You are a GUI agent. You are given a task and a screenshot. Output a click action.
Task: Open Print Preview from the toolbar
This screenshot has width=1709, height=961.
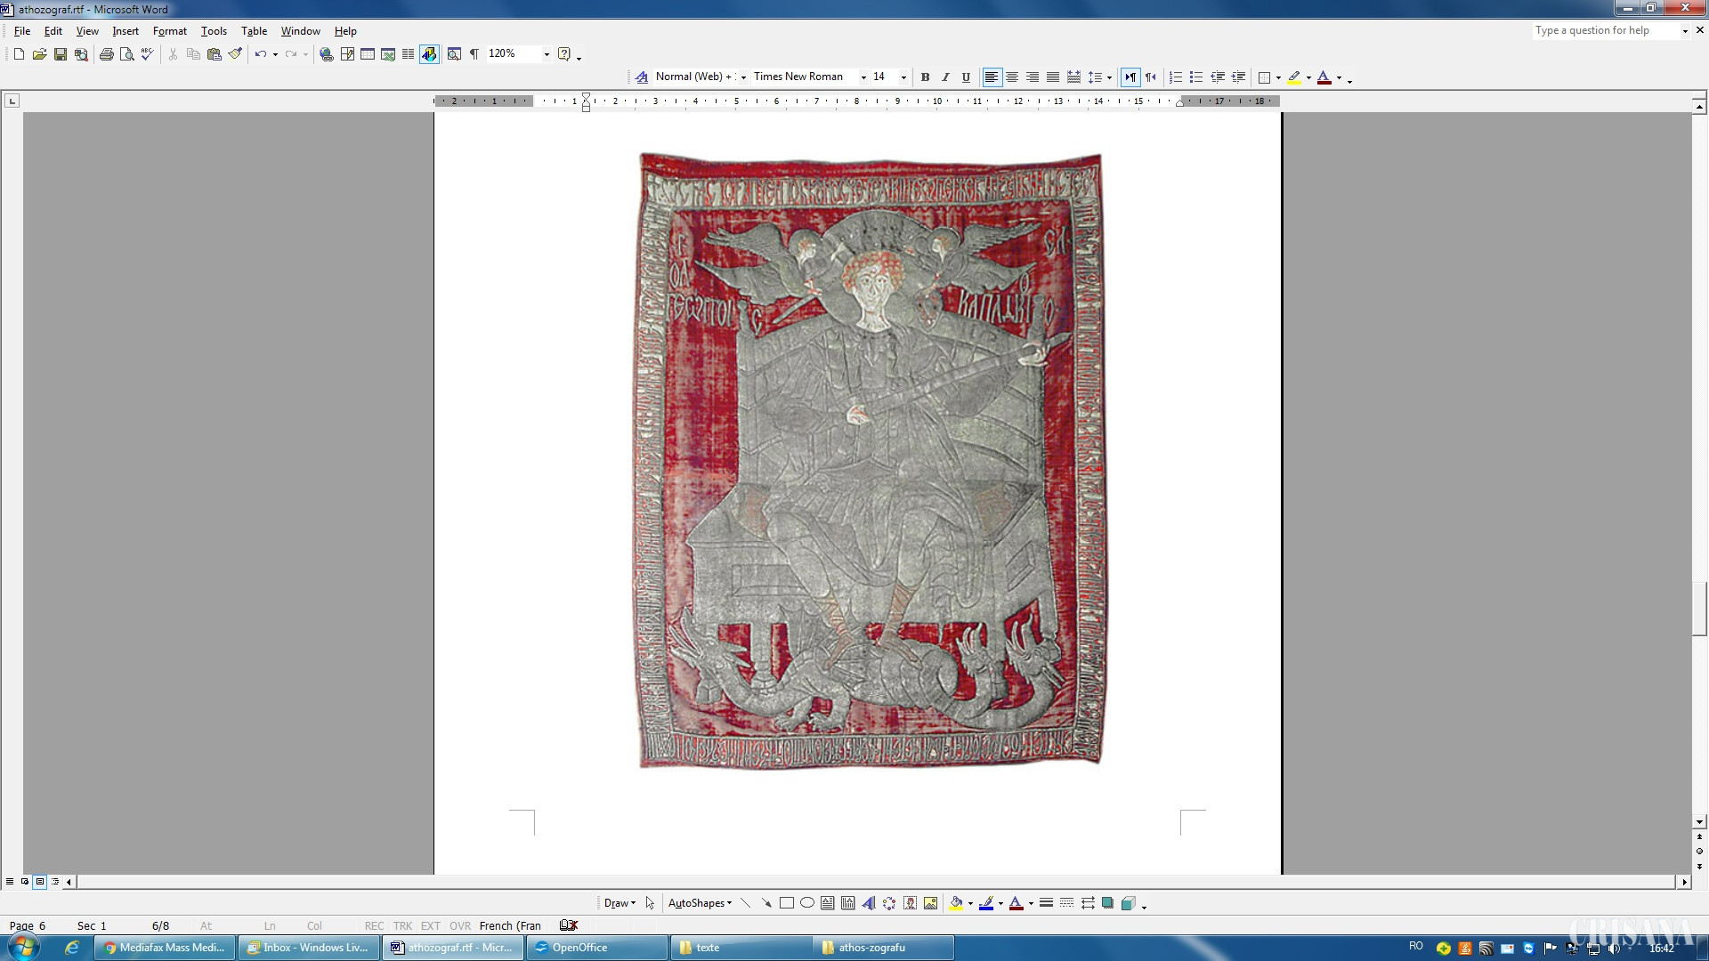coord(127,54)
